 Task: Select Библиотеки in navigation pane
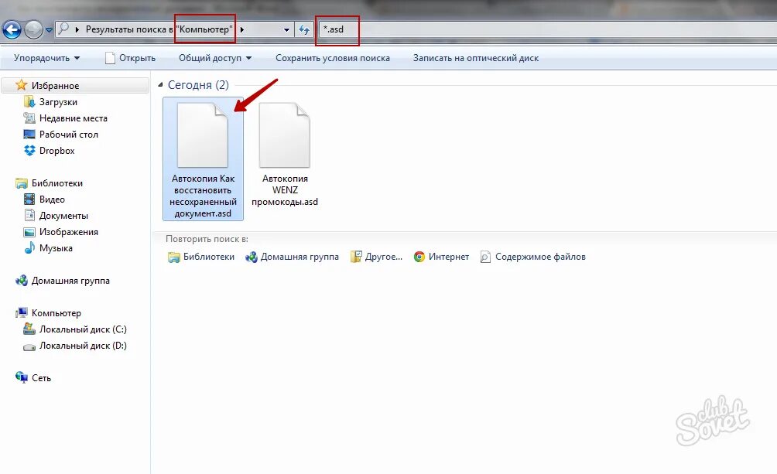tap(57, 183)
